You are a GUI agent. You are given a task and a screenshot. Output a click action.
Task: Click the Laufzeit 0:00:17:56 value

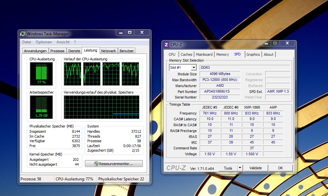pos(132,146)
